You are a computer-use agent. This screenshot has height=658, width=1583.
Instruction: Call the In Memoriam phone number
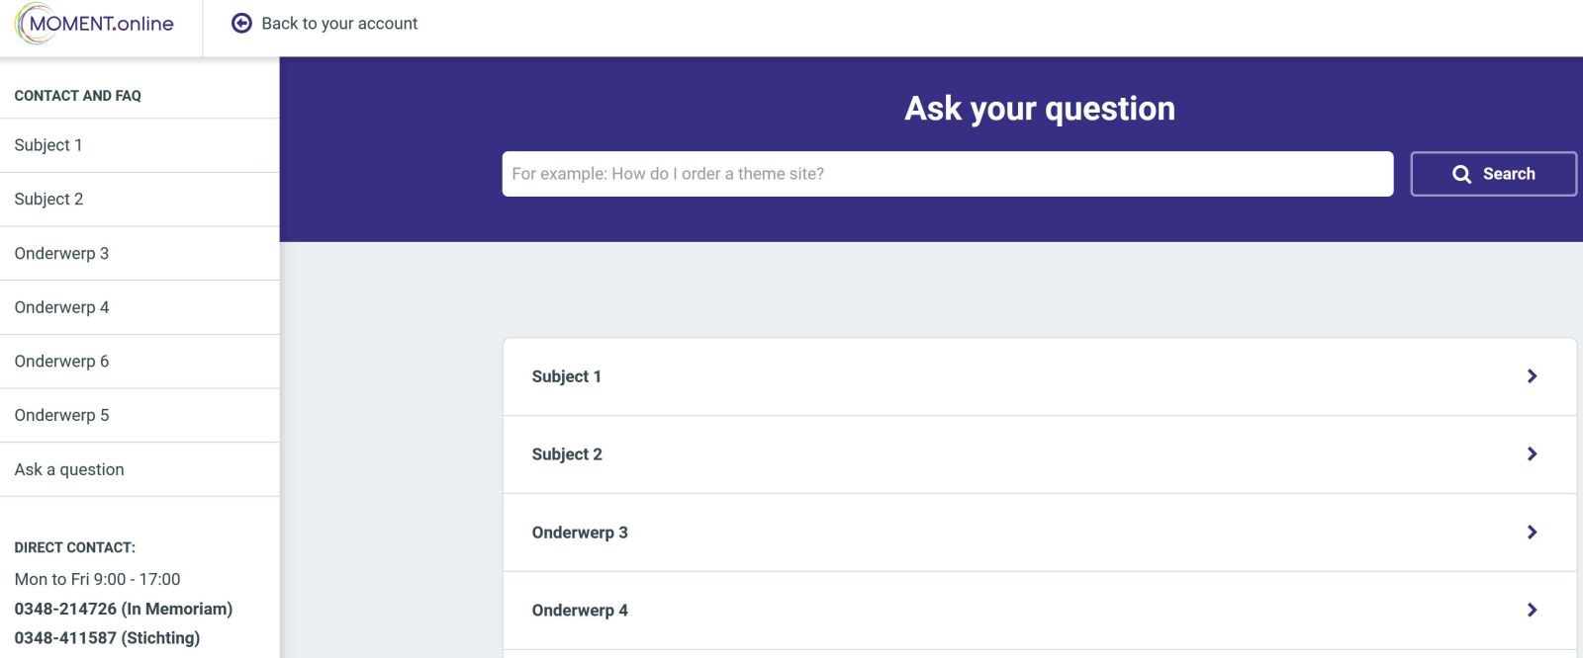[124, 610]
